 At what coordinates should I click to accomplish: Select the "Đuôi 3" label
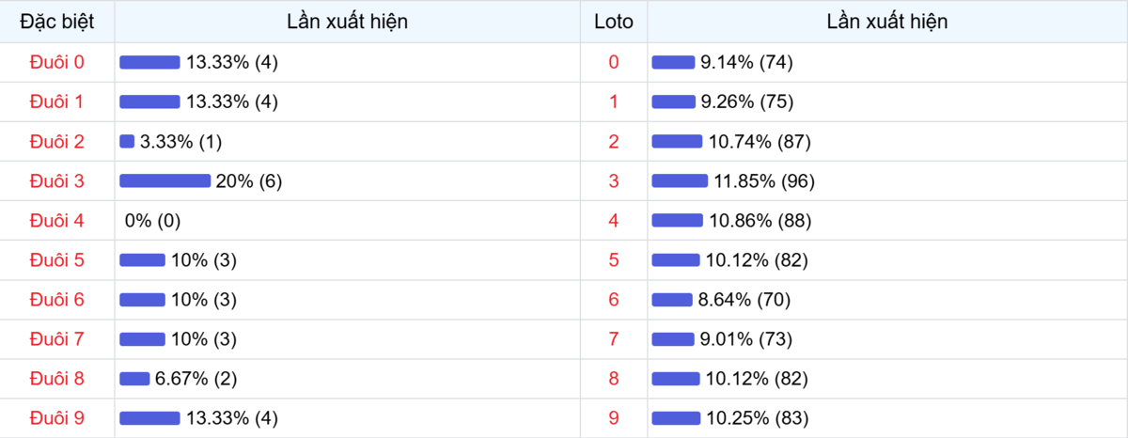57,181
